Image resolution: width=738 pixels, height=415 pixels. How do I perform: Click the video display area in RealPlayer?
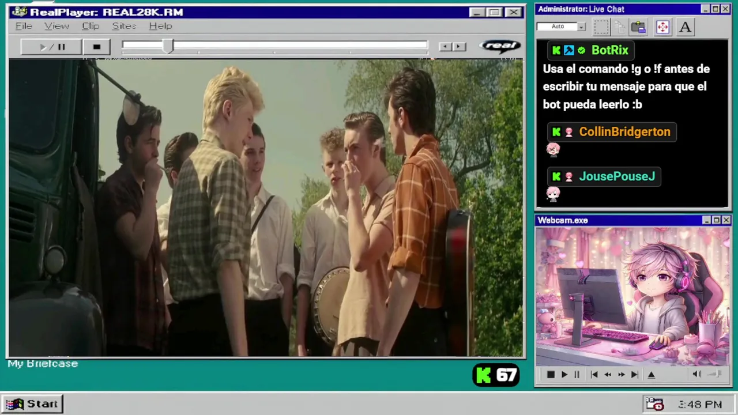266,208
